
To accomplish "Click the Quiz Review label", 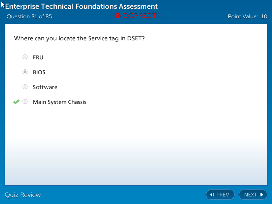I will 23,195.
